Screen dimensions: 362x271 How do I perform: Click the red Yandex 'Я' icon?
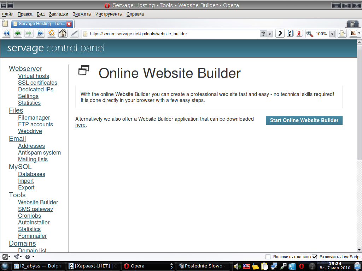click(299, 34)
